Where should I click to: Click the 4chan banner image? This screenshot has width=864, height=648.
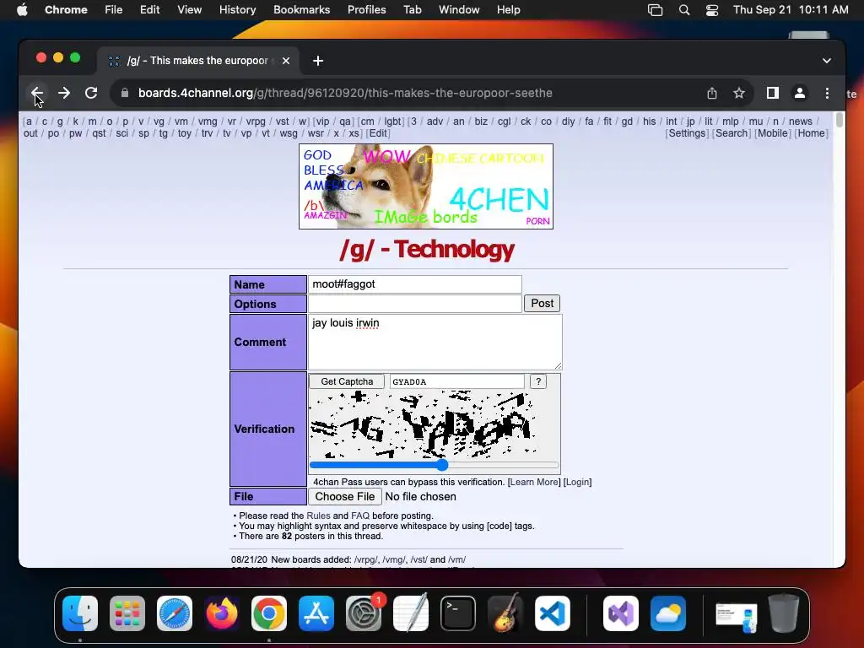[x=426, y=186]
